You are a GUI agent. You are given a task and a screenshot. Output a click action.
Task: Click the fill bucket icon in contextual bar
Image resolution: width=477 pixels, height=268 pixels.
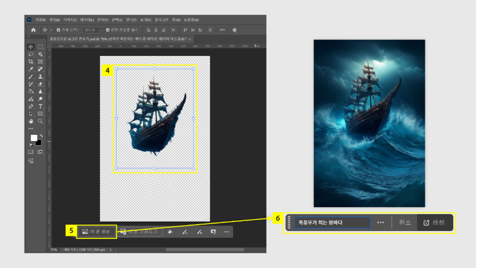click(x=170, y=232)
